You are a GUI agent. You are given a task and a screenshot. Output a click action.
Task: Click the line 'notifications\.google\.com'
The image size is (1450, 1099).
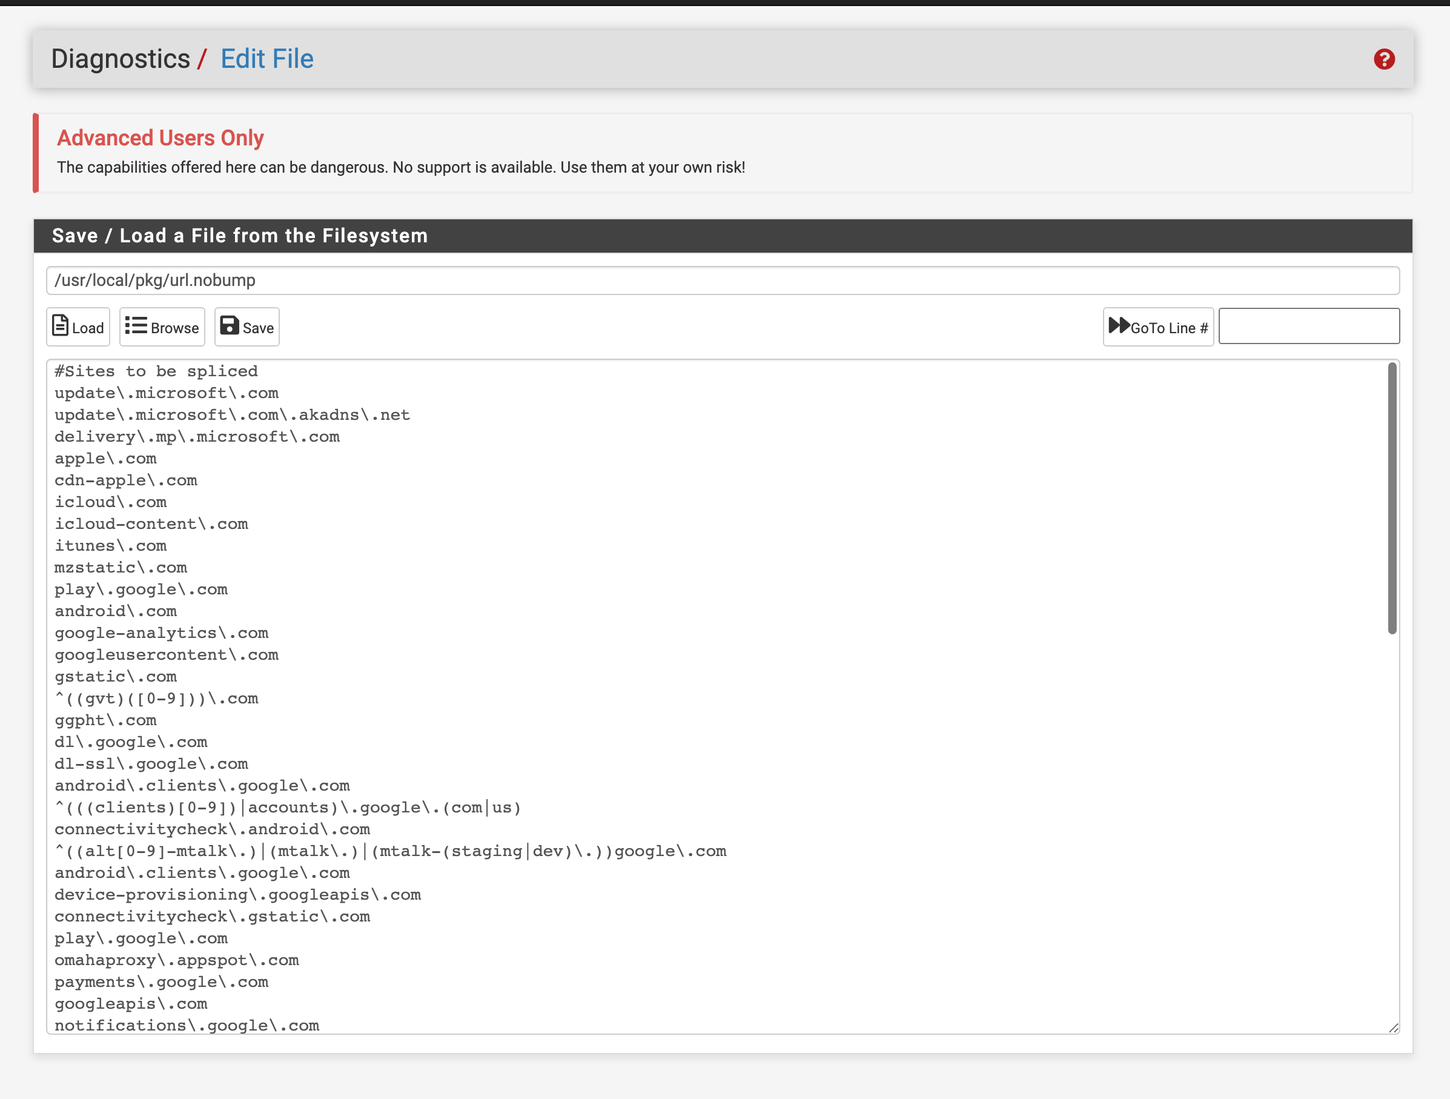click(x=187, y=1025)
